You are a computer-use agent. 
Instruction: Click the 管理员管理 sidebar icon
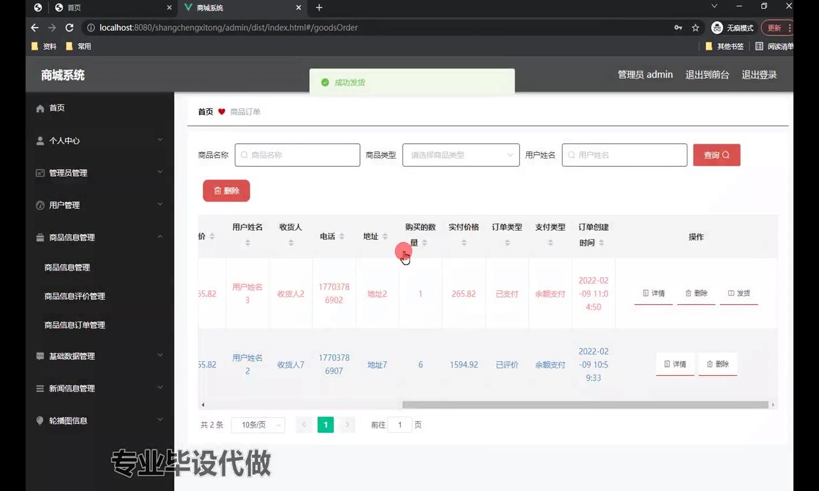click(x=40, y=173)
